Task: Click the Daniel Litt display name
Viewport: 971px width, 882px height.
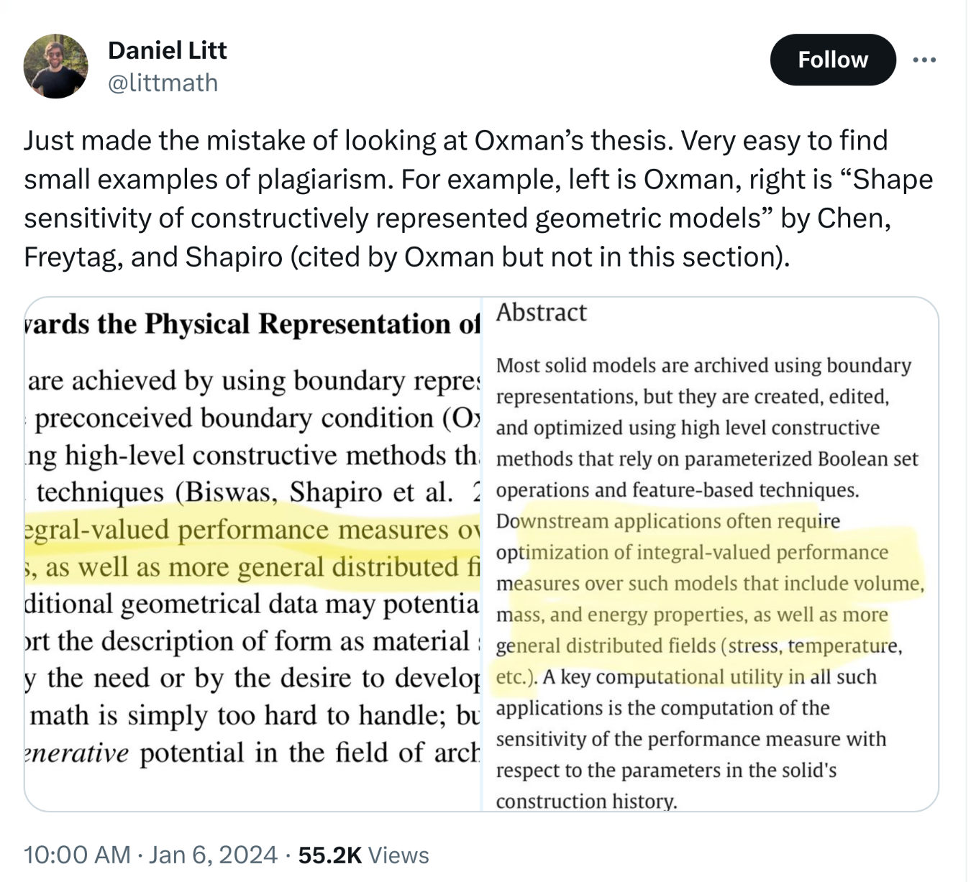Action: click(167, 50)
